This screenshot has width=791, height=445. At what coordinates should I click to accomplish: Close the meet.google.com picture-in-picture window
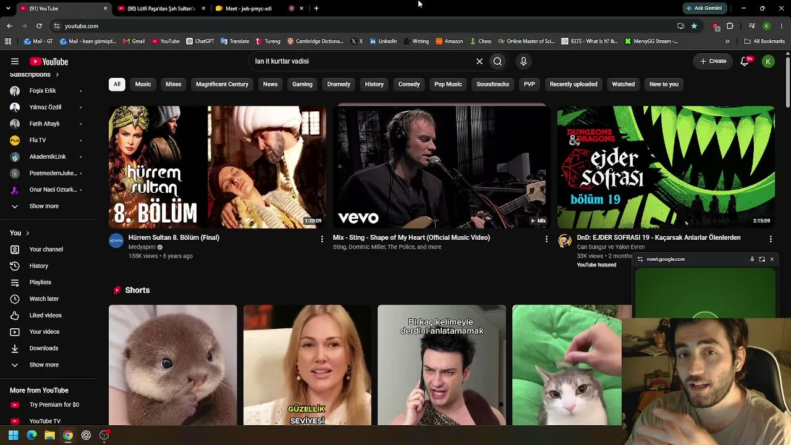(772, 259)
